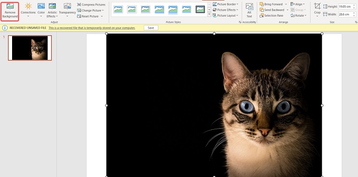This screenshot has width=358, height=177.
Task: Expand the Send Backward dropdown arrow
Action: pyautogui.click(x=287, y=10)
